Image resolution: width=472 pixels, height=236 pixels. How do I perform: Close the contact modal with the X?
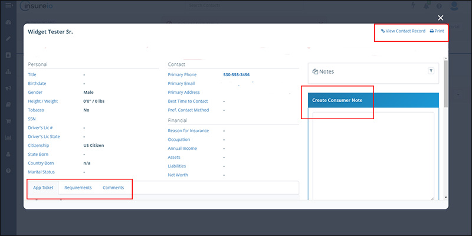tap(440, 18)
